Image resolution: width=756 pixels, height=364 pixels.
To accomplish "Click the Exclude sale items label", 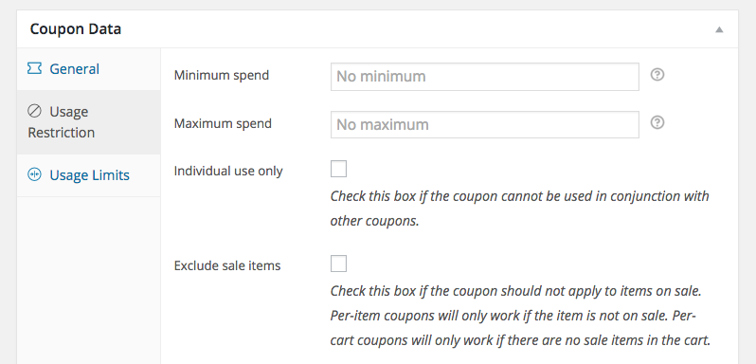I will tap(227, 265).
